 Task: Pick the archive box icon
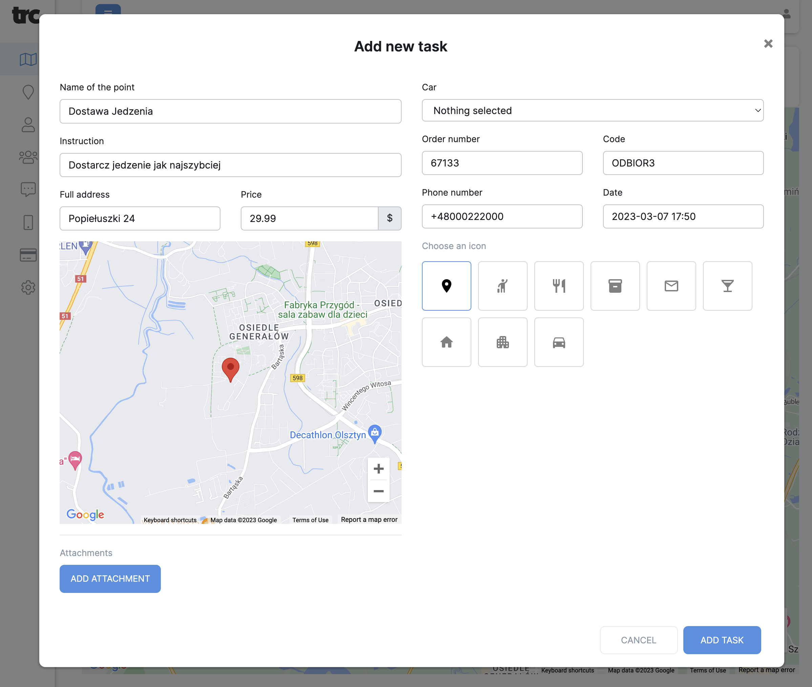click(615, 286)
